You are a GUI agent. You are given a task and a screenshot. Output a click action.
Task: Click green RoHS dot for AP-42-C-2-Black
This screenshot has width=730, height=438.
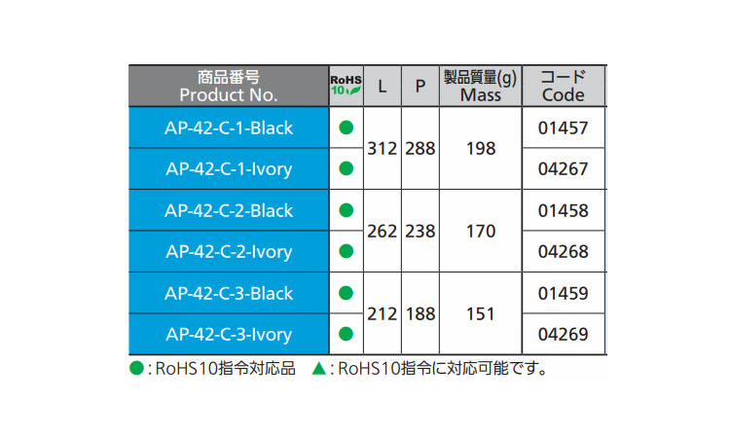[x=346, y=210]
